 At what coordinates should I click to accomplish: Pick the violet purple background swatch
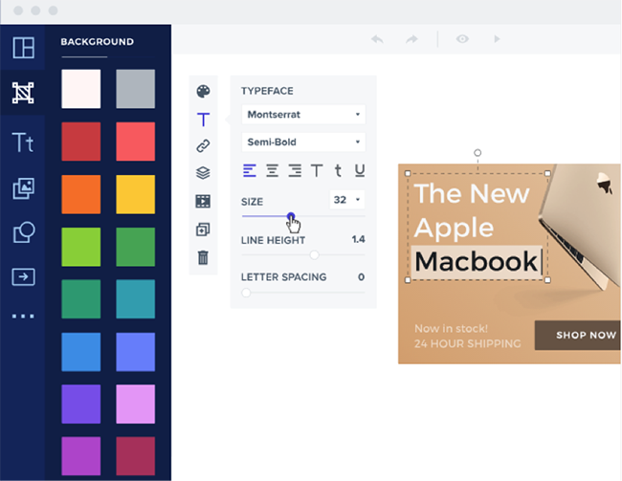pyautogui.click(x=81, y=404)
